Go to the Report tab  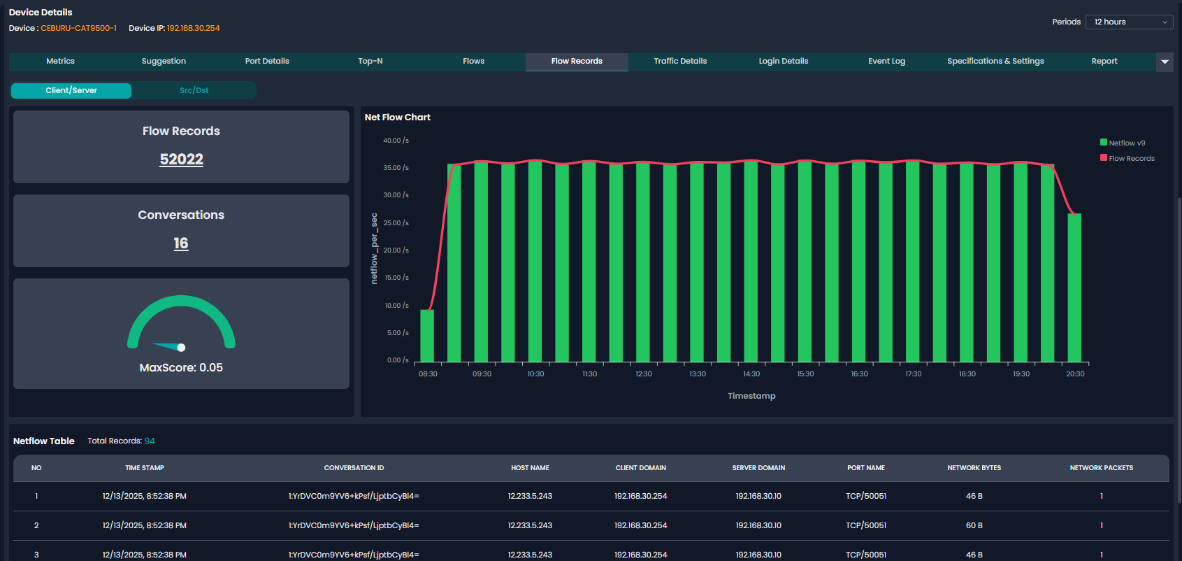[x=1104, y=62]
